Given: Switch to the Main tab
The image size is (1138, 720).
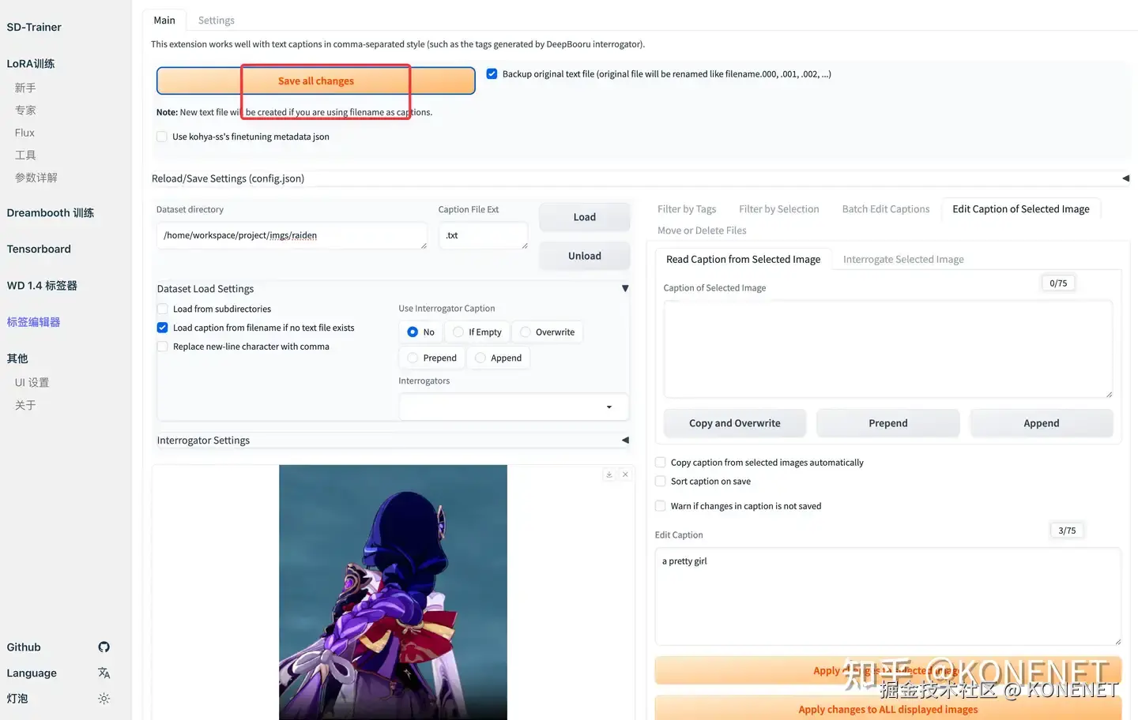Looking at the screenshot, I should (164, 21).
